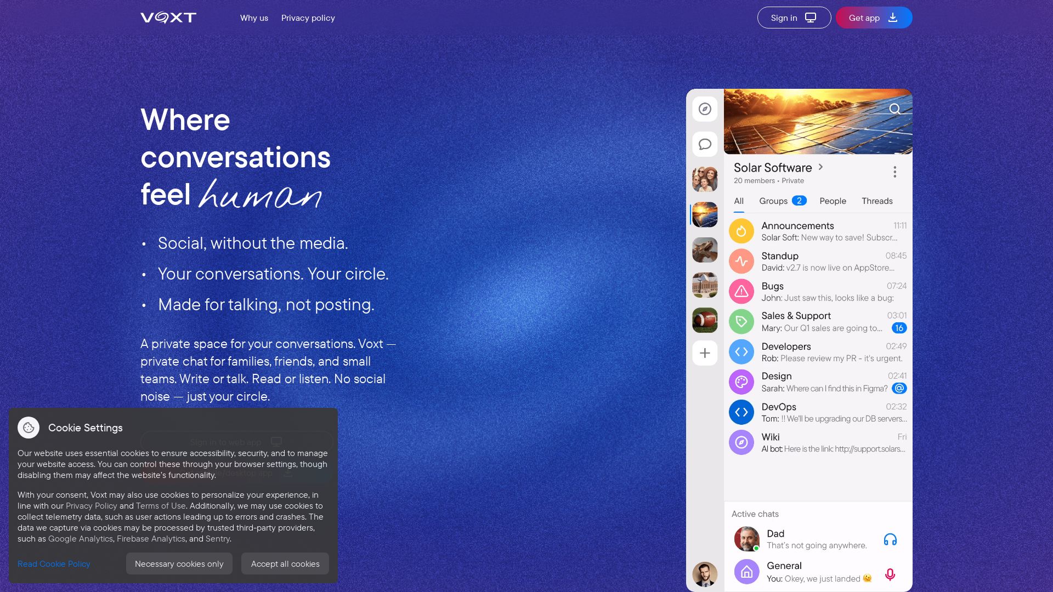Open the compass explore icon in sidebar
Viewport: 1053px width, 592px height.
[705, 109]
